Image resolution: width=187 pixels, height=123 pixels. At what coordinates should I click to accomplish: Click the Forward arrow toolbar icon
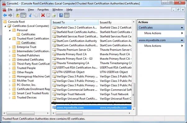pos(10,15)
